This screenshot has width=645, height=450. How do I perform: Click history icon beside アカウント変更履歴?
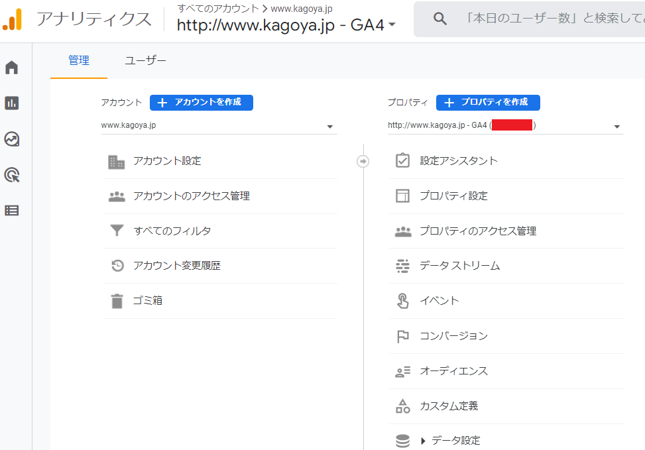[117, 266]
